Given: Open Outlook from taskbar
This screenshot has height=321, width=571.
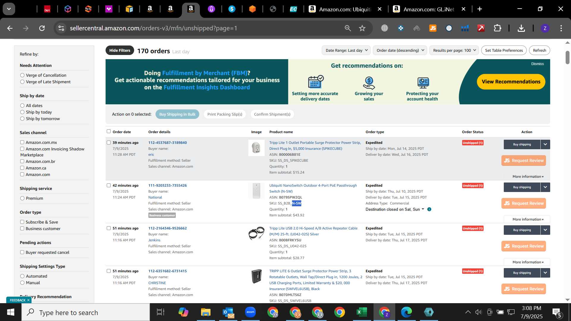Looking at the screenshot, I should [228, 312].
